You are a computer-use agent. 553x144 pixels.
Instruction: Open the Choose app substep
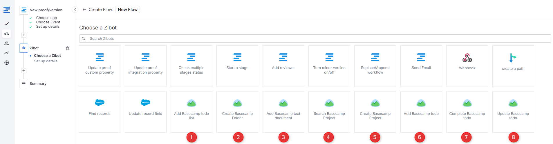(x=46, y=18)
